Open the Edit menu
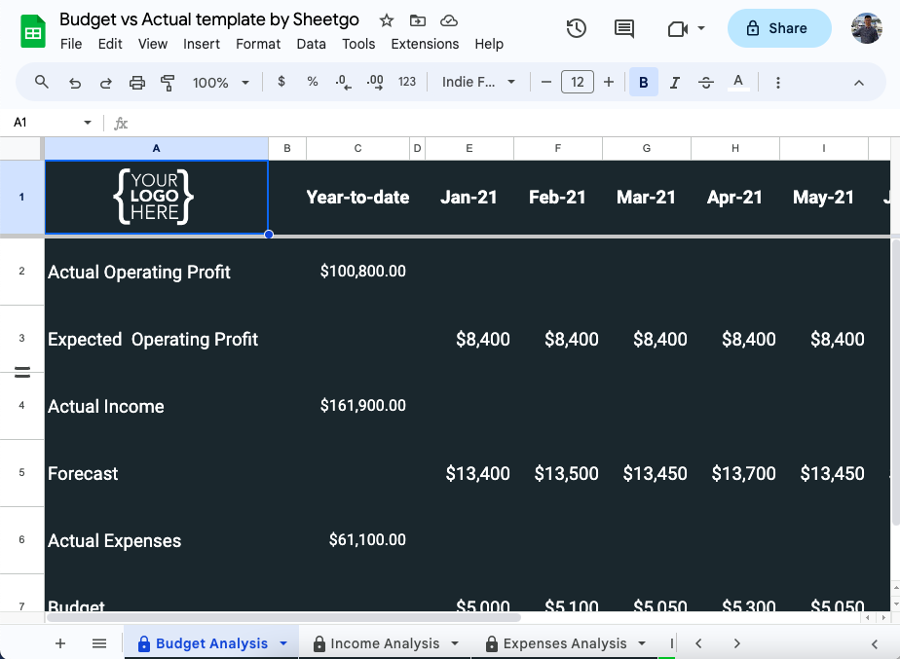 coord(110,44)
